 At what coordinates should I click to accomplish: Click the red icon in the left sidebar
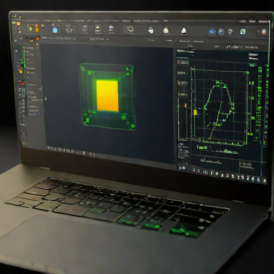click(21, 83)
